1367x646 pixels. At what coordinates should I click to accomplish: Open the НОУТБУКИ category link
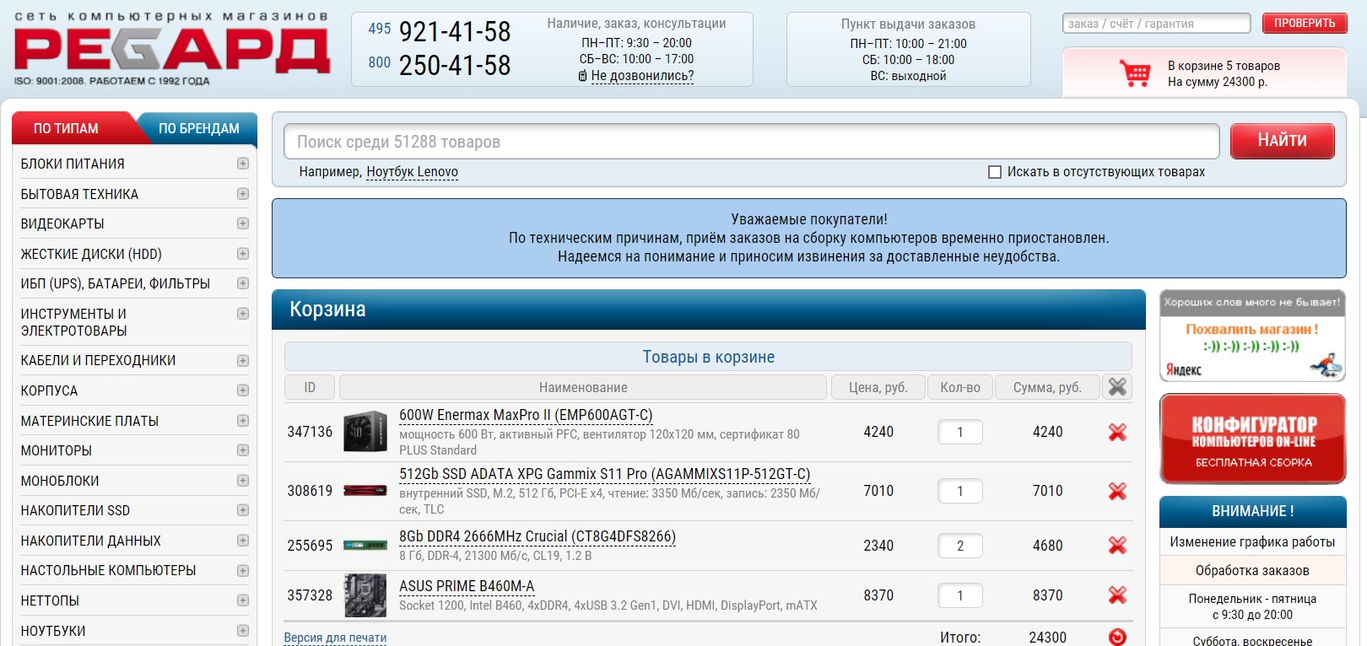[x=53, y=631]
